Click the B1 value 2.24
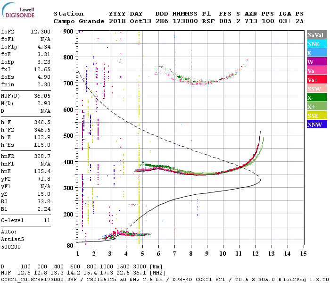 tap(44, 209)
